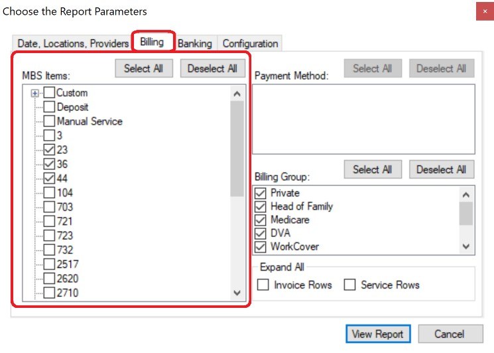Viewport: 494px width, 353px height.
Task: Click Deselect All for MBS Items
Action: coord(212,68)
